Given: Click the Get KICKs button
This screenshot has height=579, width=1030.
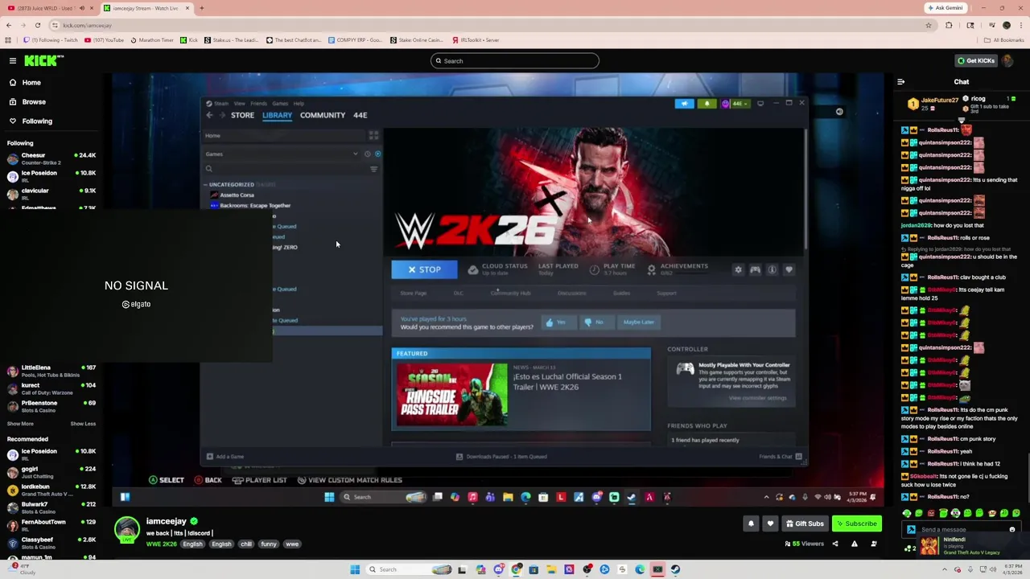Looking at the screenshot, I should [x=975, y=61].
